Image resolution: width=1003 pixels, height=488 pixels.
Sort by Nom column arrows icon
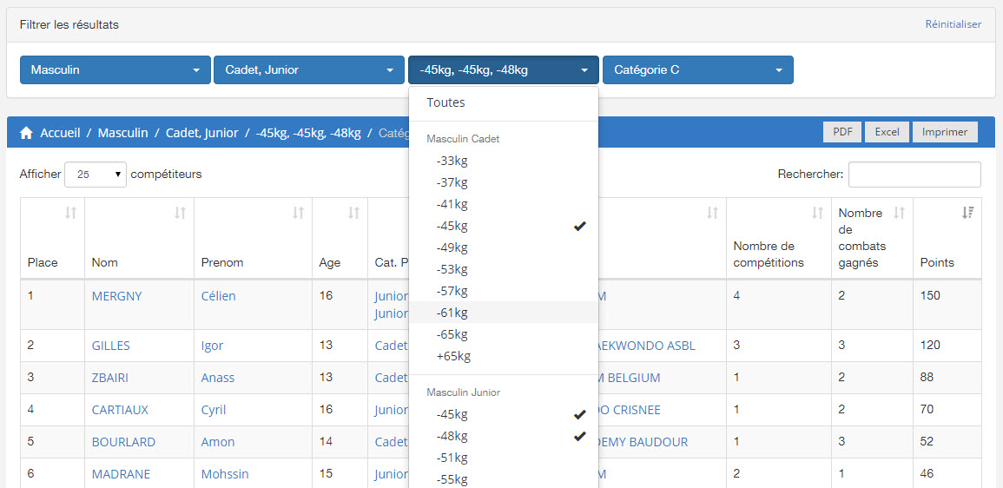[180, 213]
